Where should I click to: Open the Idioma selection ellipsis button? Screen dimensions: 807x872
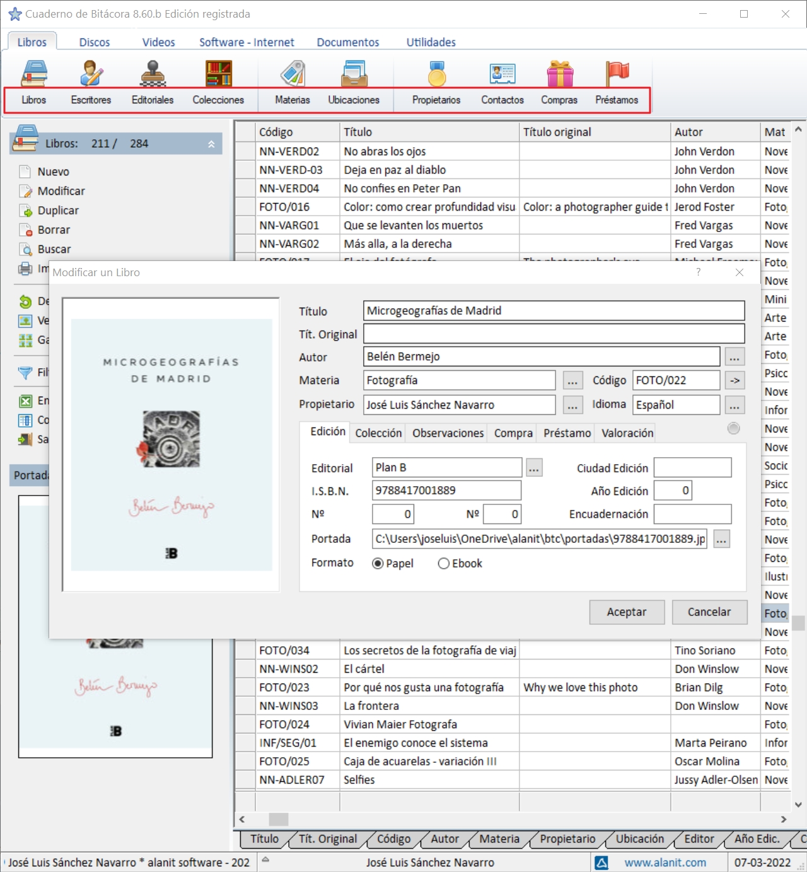[x=734, y=405]
